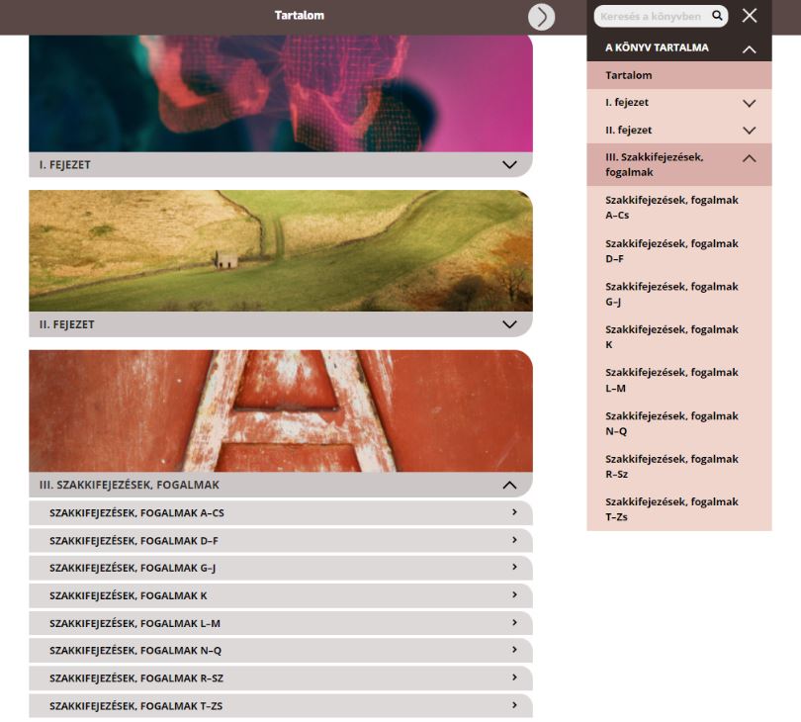Open sidebar link Szakkifejezések, fogalmak G–J
The height and width of the screenshot is (722, 801).
pyautogui.click(x=671, y=294)
